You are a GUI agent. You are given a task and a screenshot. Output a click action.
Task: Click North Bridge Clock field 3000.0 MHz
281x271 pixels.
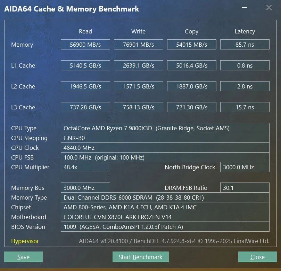[245, 167]
